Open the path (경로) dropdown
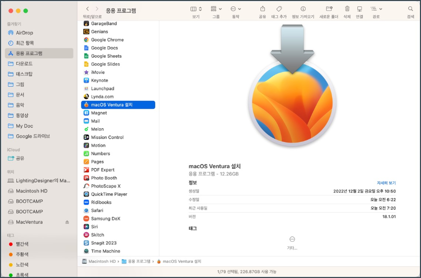This screenshot has height=278, width=421. point(376,9)
